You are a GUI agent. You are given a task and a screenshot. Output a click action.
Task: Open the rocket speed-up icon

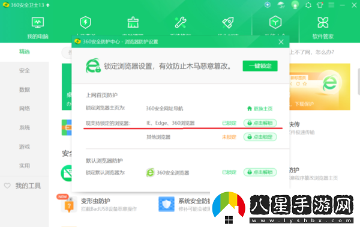tap(228, 22)
